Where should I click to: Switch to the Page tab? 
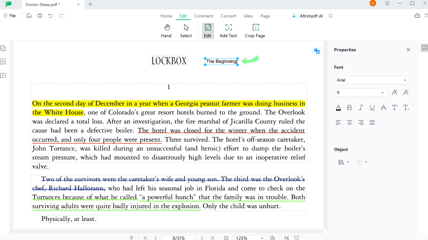click(265, 16)
